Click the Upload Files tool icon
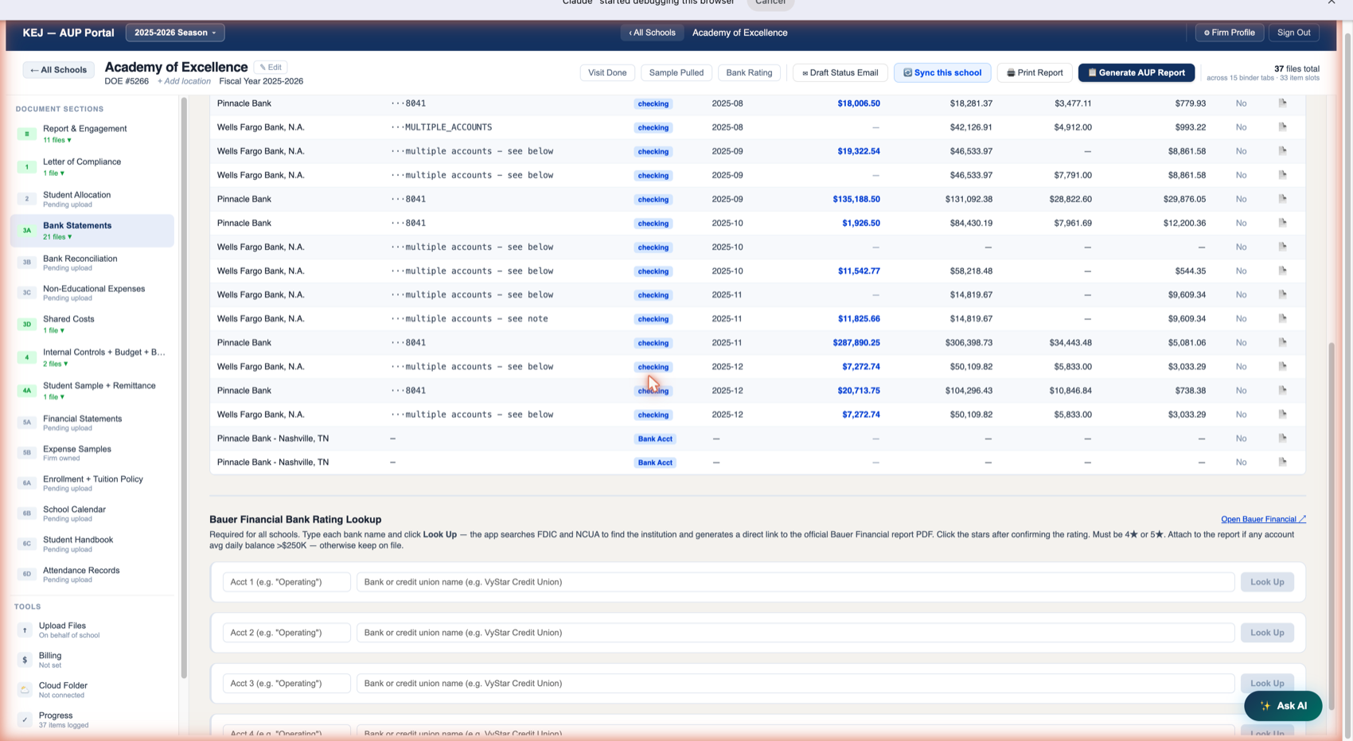The width and height of the screenshot is (1353, 741). click(x=25, y=630)
